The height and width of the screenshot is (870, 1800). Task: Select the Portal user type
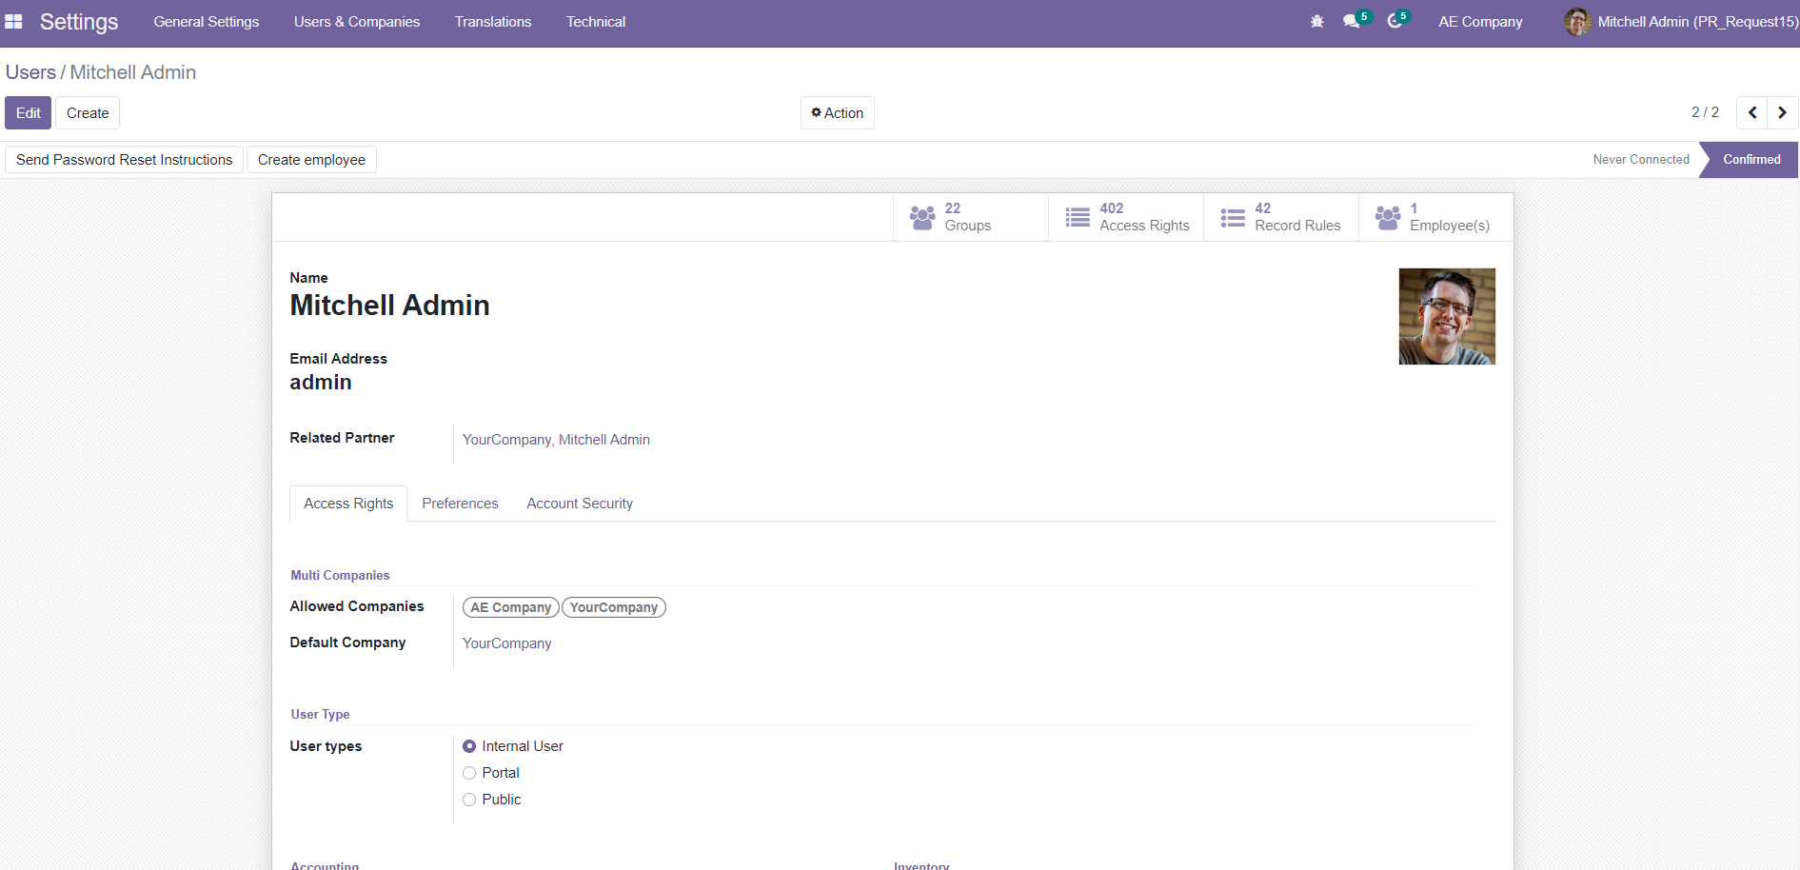tap(469, 773)
